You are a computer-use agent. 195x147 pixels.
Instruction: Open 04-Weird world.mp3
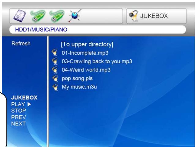pos(86,70)
